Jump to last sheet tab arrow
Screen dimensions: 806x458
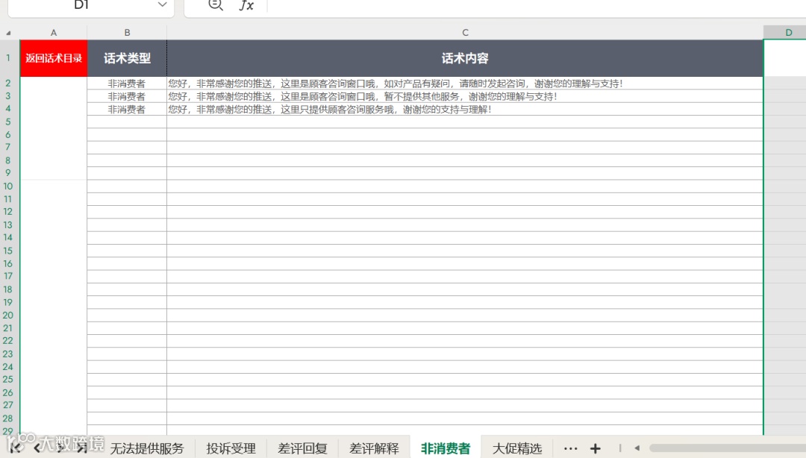(82, 449)
